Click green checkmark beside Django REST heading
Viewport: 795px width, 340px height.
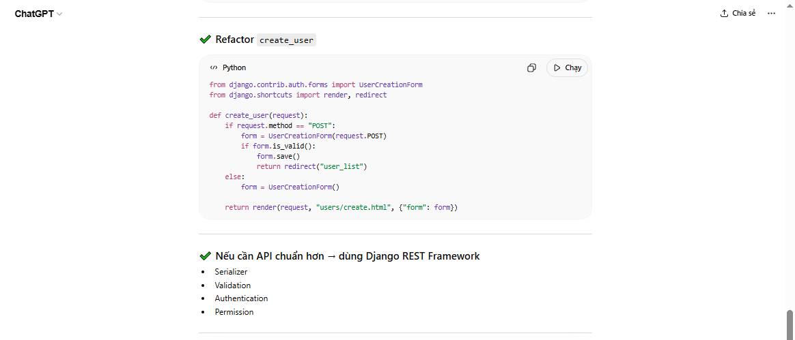[205, 256]
